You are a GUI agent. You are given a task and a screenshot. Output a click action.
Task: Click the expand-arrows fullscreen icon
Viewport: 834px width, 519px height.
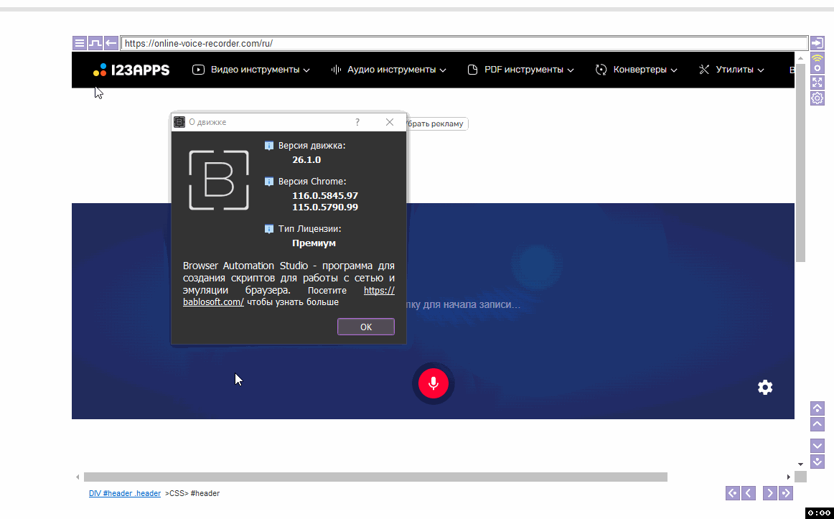click(x=817, y=82)
